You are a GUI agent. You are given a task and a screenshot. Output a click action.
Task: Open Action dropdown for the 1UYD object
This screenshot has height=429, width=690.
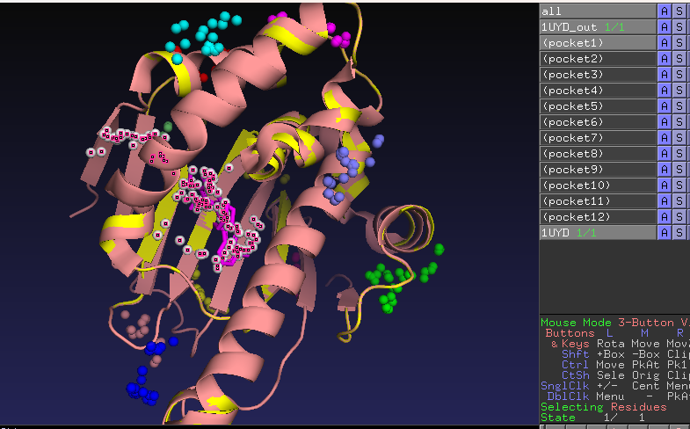pyautogui.click(x=665, y=232)
